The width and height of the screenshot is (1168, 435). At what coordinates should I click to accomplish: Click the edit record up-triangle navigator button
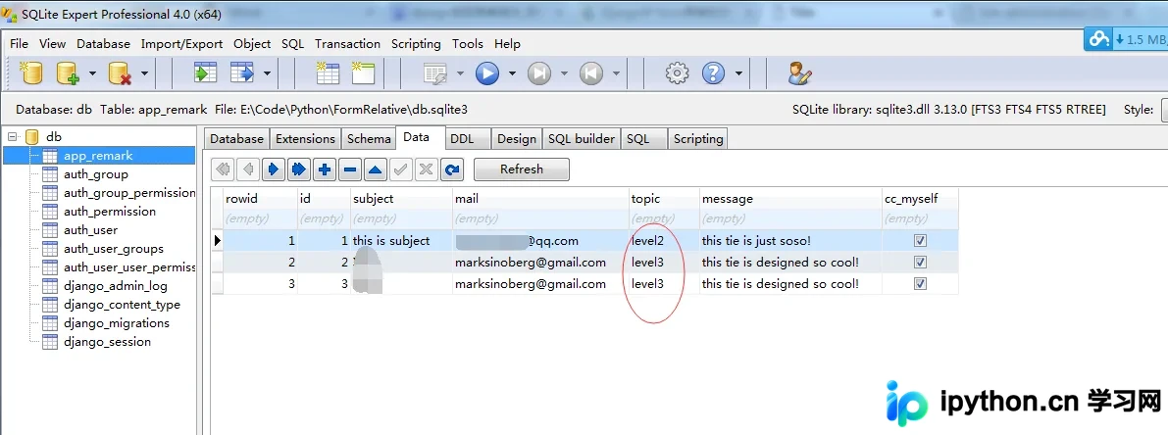375,169
